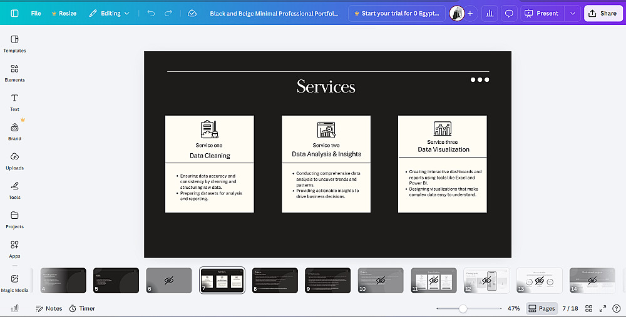This screenshot has width=626, height=317.
Task: Unhide hidden page 10 thumbnail
Action: (x=381, y=280)
